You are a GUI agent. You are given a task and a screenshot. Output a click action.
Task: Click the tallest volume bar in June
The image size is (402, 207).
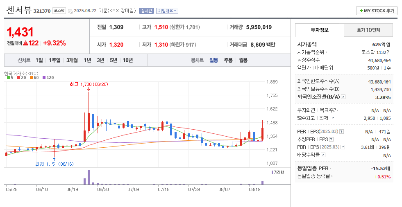click(89, 177)
